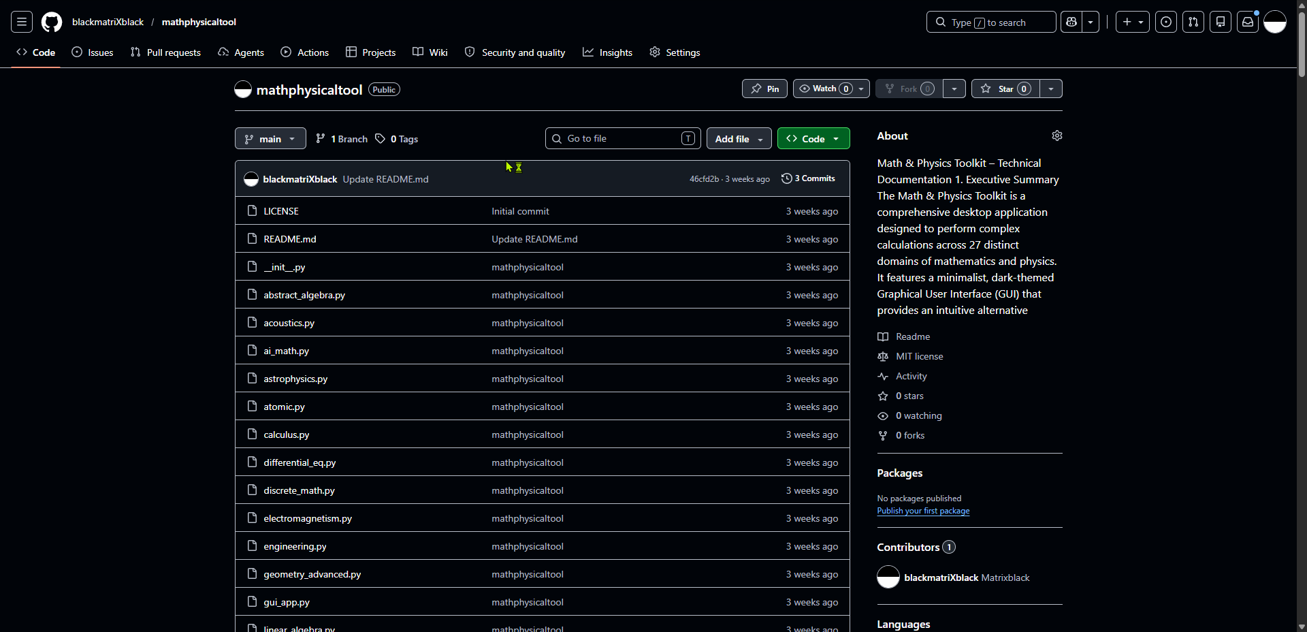Expand the Copilot dropdown arrow in header
Screen dimensions: 1307x632
1091,22
